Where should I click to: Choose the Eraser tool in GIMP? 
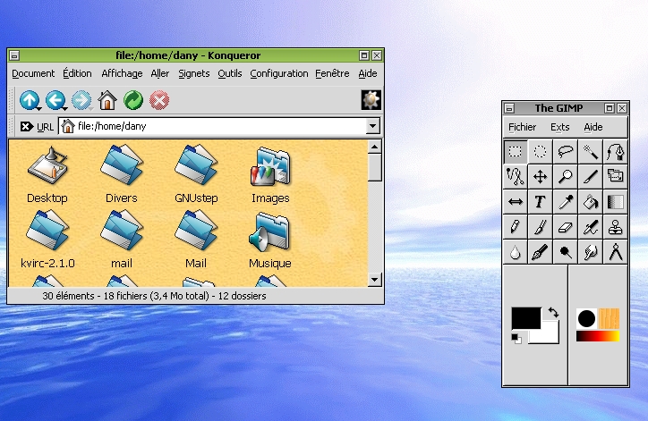coord(566,227)
